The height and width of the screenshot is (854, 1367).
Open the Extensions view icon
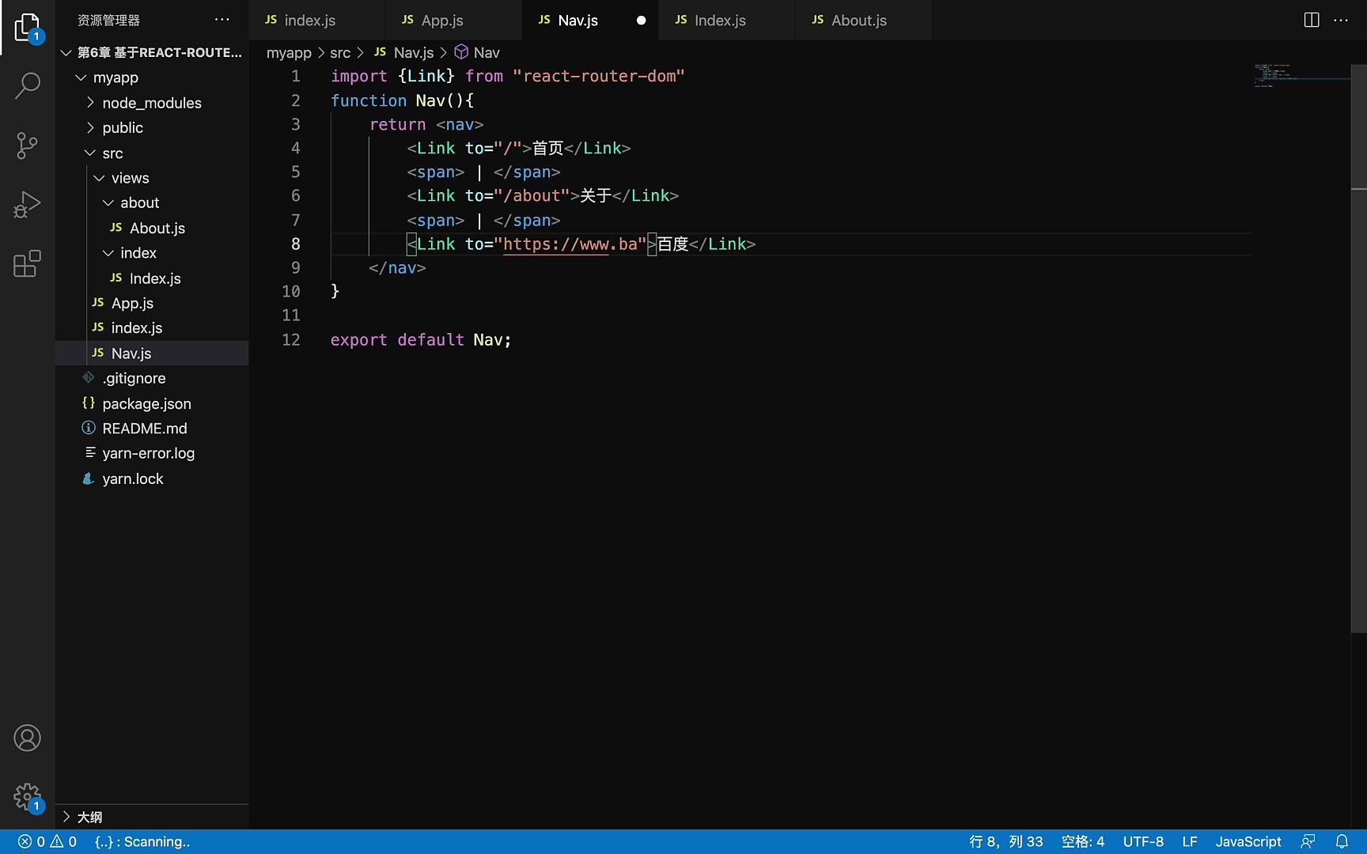click(x=27, y=264)
